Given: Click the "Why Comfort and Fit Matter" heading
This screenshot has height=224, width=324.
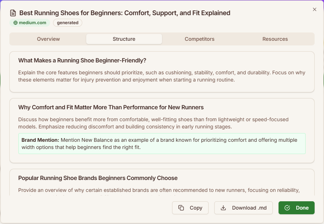Looking at the screenshot, I should point(111,107).
